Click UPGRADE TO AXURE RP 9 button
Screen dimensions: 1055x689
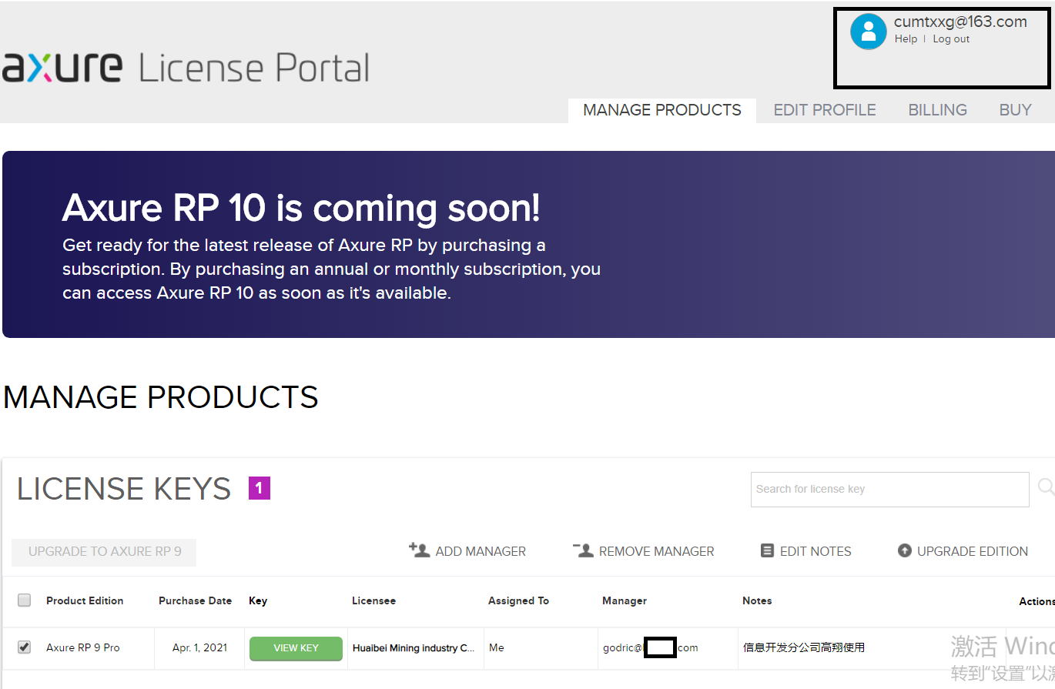pyautogui.click(x=103, y=552)
